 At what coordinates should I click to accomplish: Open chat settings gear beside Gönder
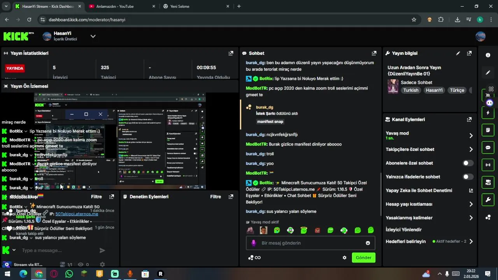tap(344, 257)
